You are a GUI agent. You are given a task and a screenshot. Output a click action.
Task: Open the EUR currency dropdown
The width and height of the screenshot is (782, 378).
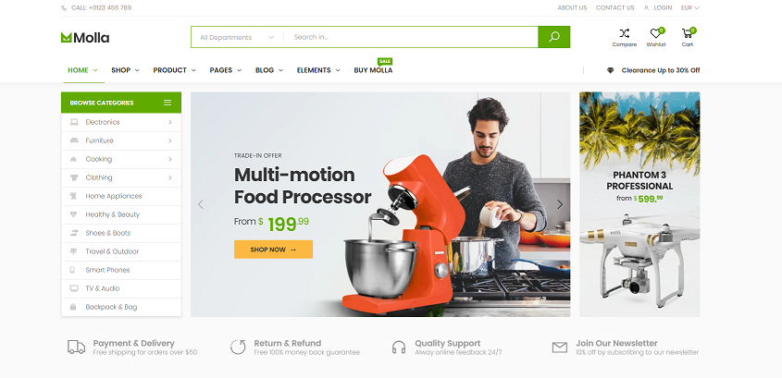coord(690,8)
